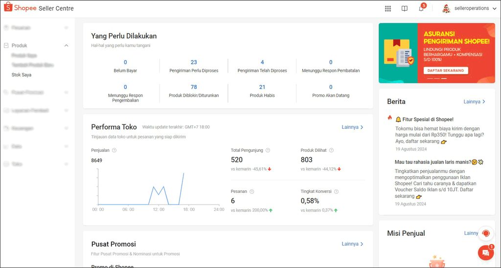Open Menunggu Respon Pembatalan item

coord(331,66)
